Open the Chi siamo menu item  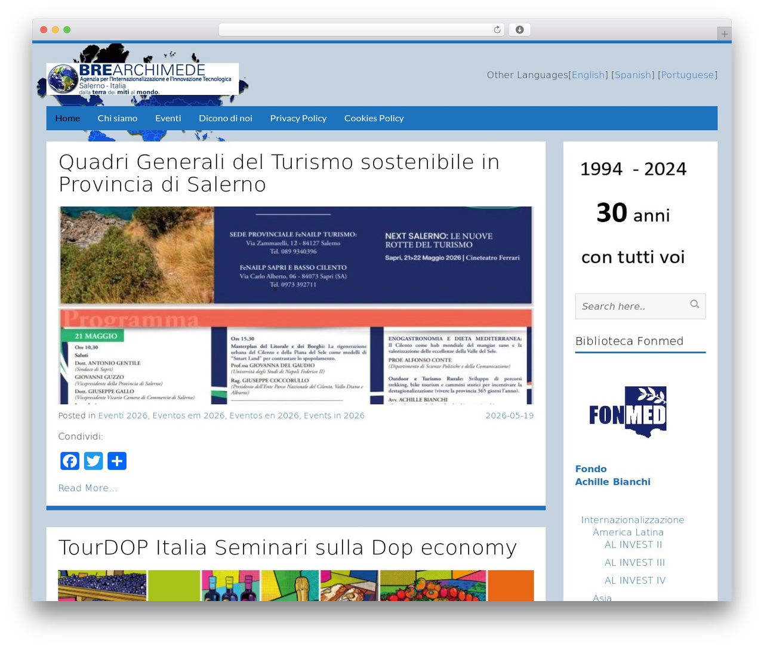(x=118, y=118)
